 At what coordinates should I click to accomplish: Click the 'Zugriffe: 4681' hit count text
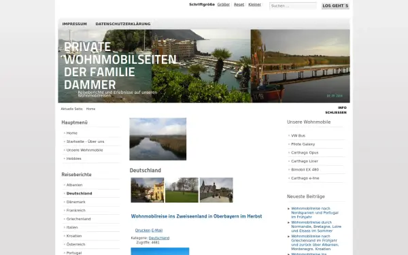pos(148,243)
